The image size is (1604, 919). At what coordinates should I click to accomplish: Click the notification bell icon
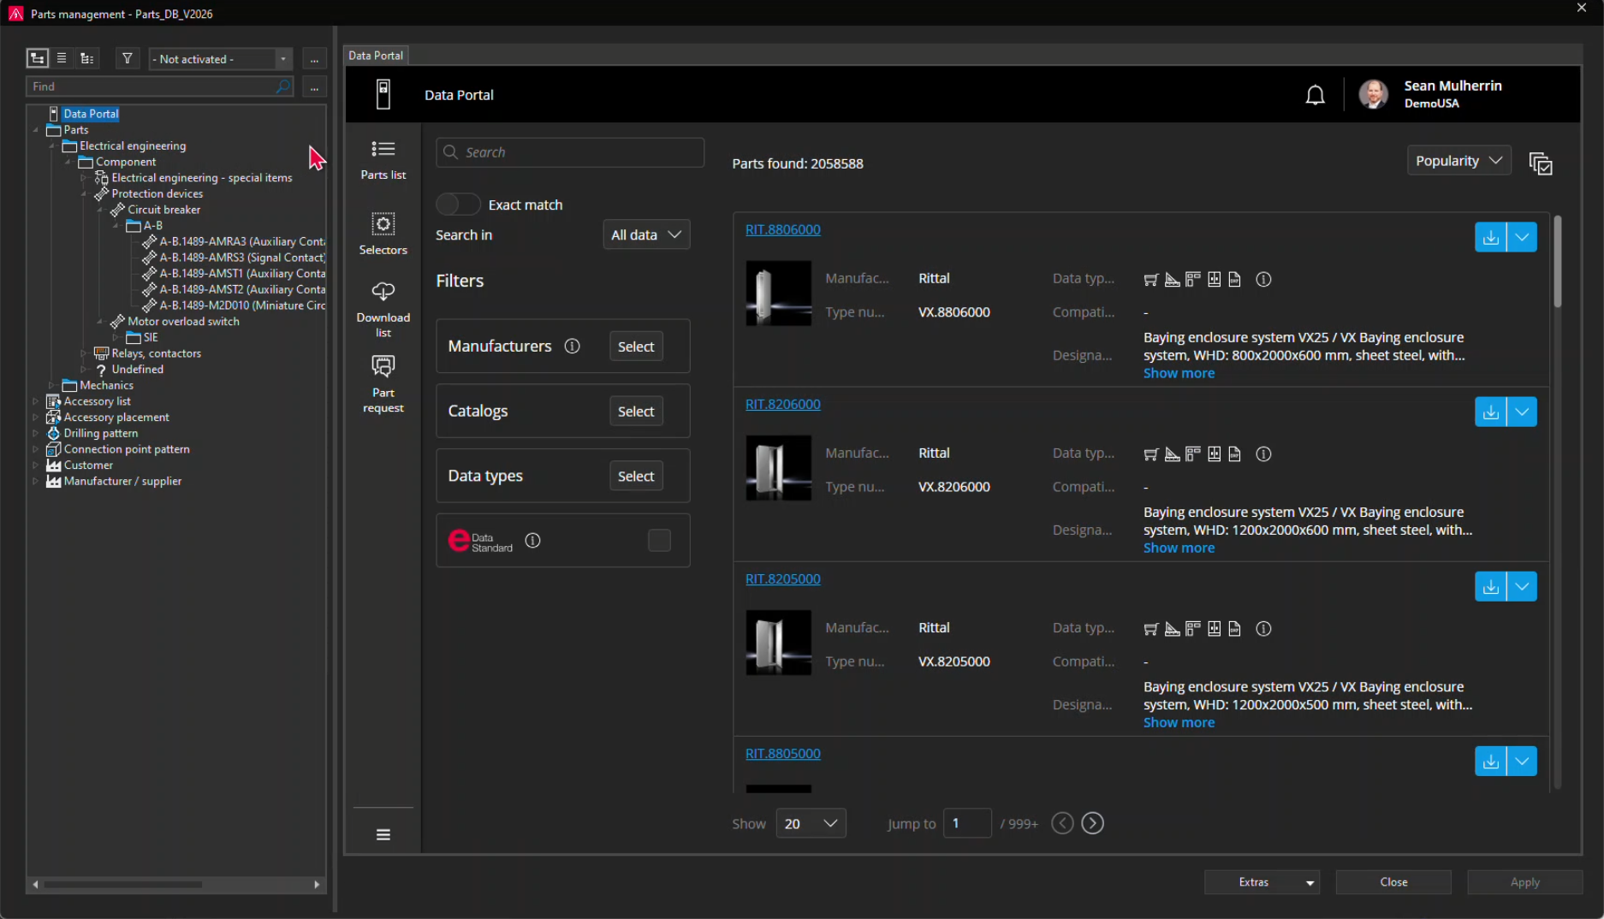coord(1315,95)
